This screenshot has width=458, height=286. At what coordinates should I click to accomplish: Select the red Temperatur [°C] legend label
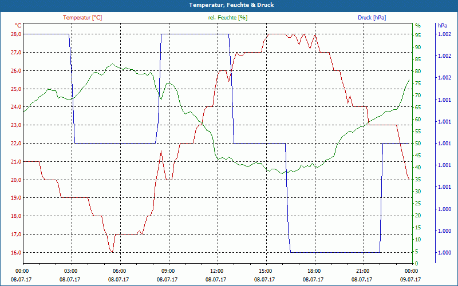(82, 18)
